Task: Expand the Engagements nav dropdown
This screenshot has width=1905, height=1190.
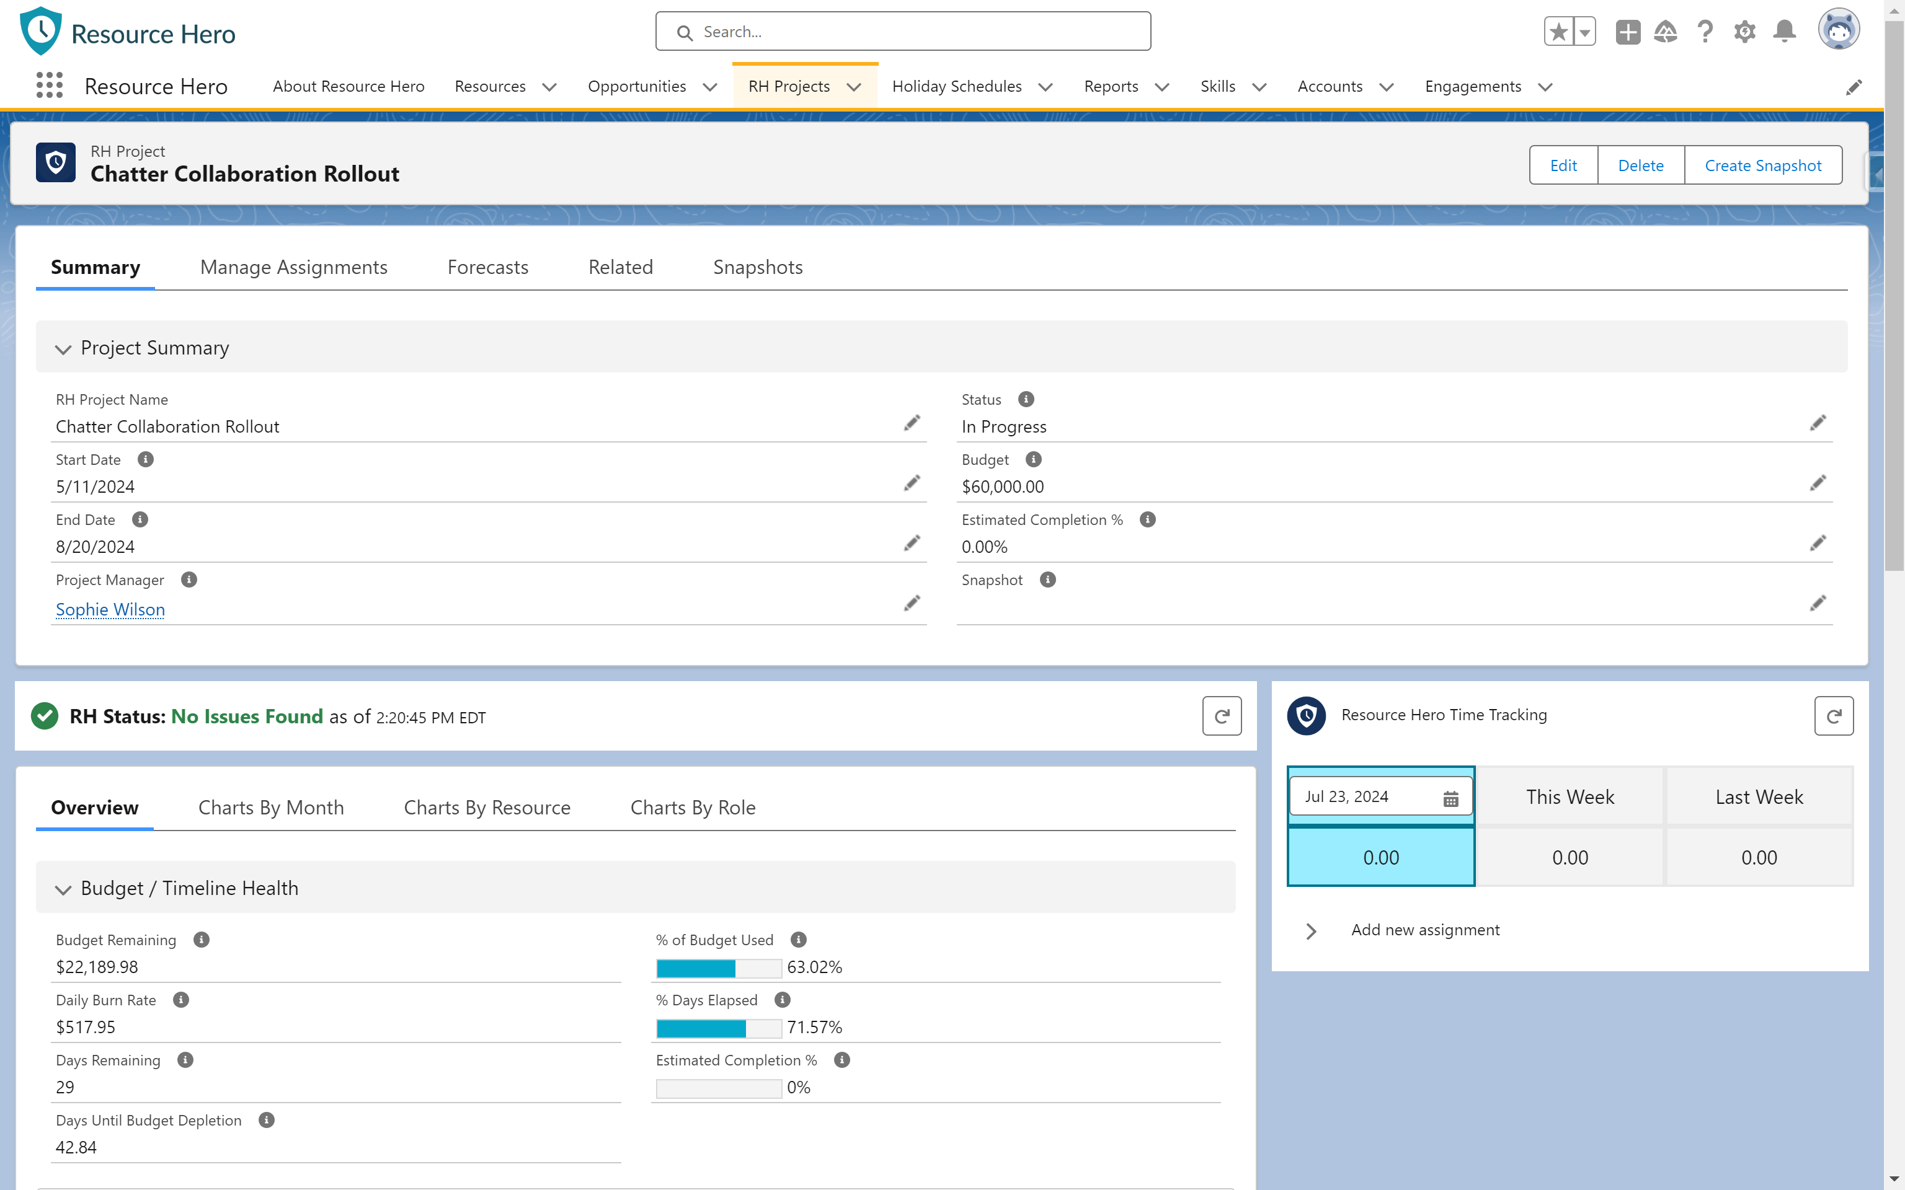Action: (1545, 87)
